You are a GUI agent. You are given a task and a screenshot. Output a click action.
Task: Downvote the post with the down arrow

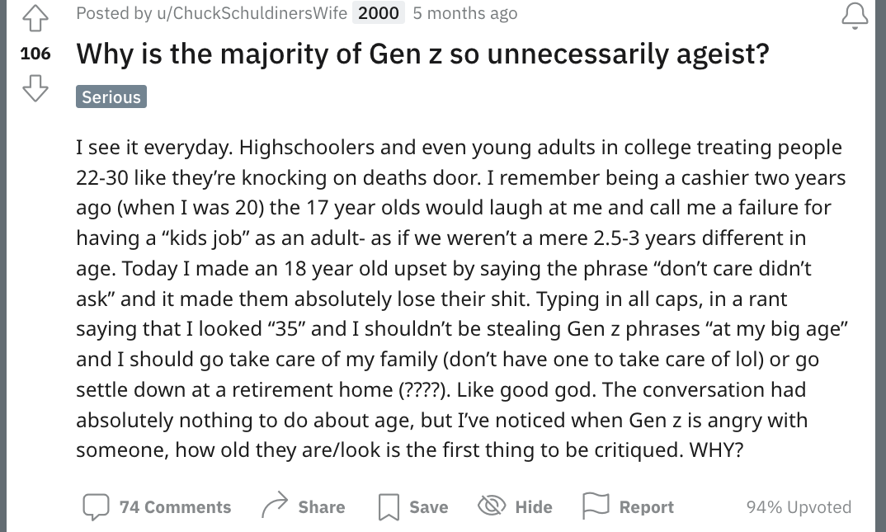[x=35, y=88]
